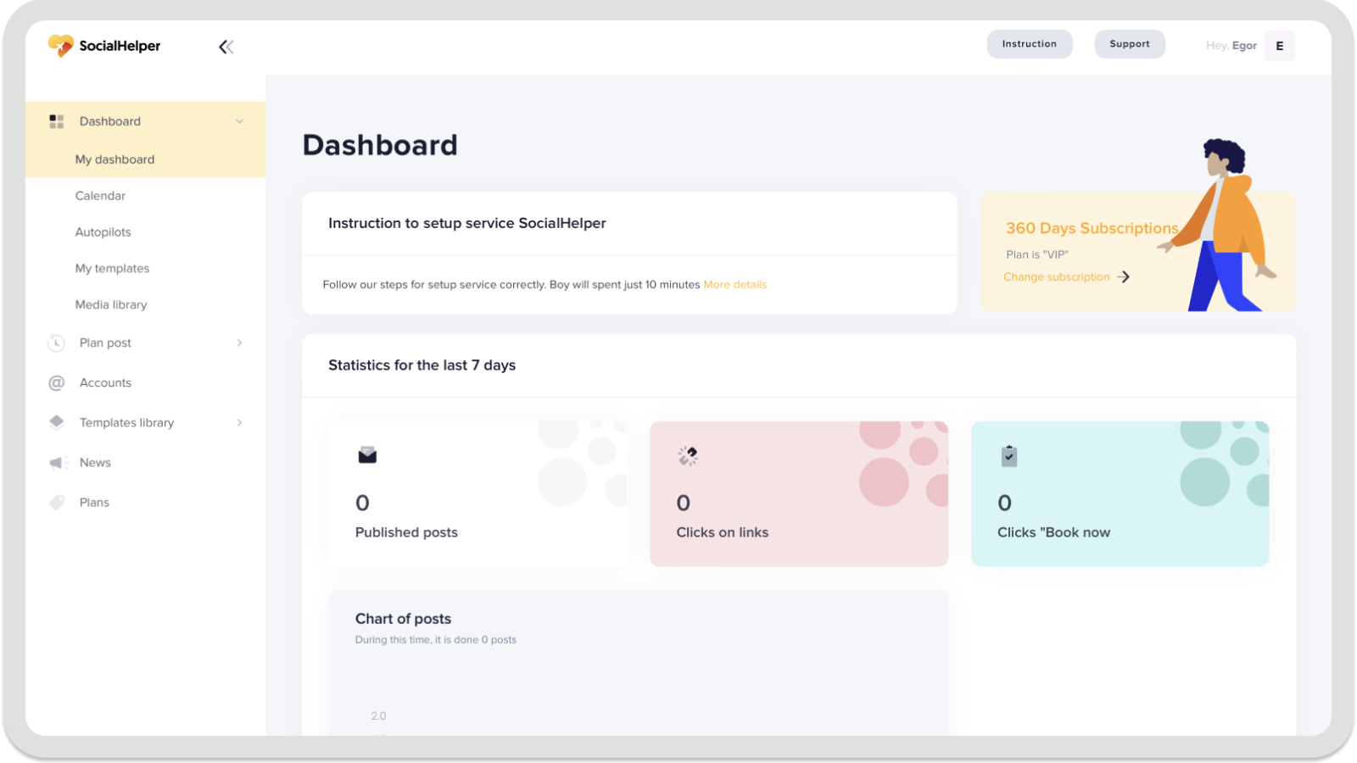Open Autopilots in the sidebar
This screenshot has width=1357, height=763.
(103, 232)
